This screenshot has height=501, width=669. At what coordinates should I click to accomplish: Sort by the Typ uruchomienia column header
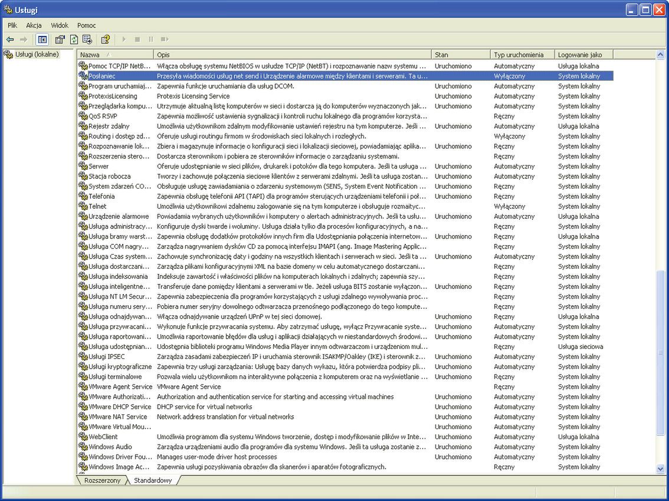(x=523, y=55)
